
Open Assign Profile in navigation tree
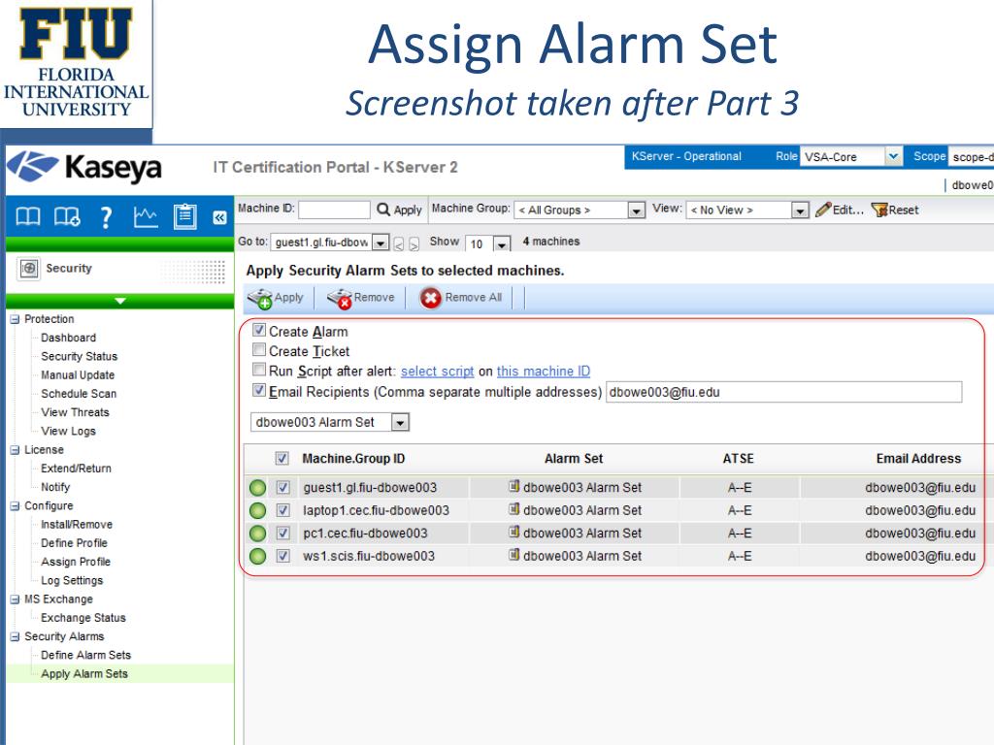76,562
